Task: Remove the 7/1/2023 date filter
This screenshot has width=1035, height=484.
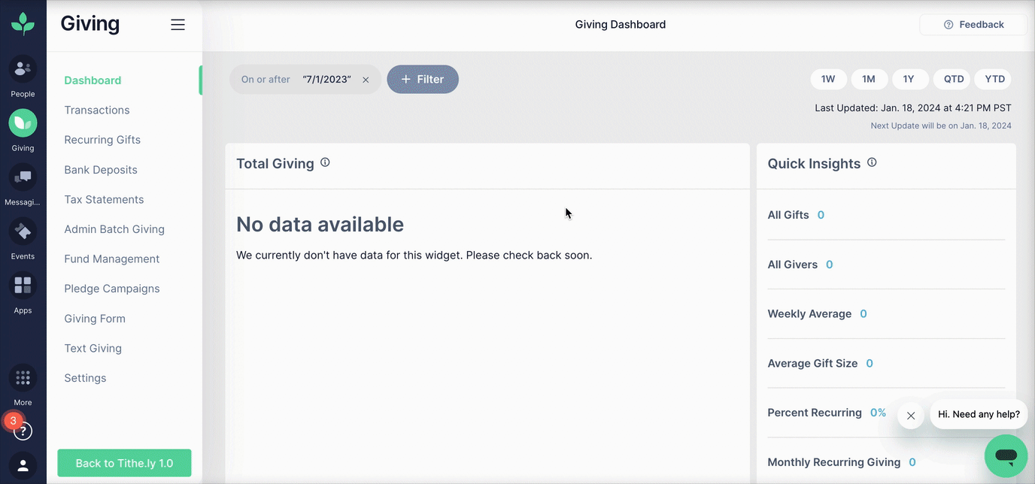Action: 366,80
